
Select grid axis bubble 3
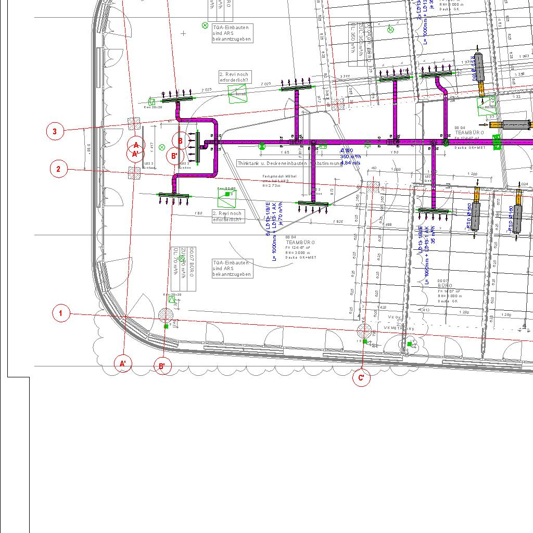[x=55, y=131]
